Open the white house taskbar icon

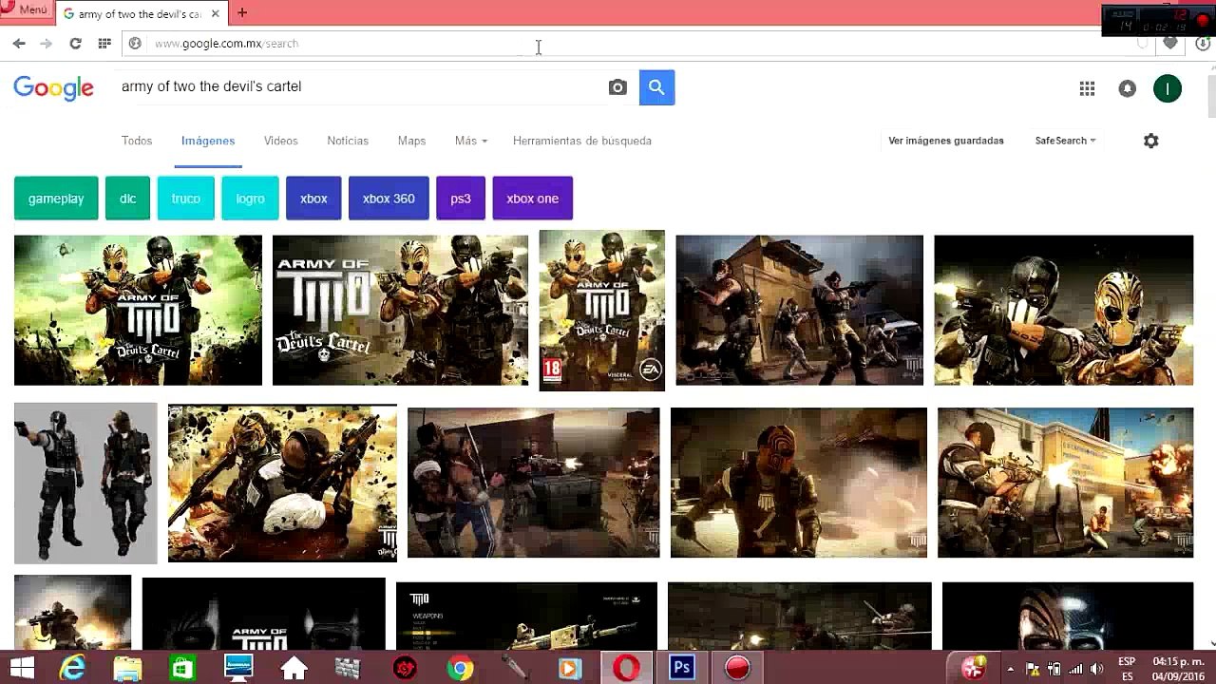(294, 668)
